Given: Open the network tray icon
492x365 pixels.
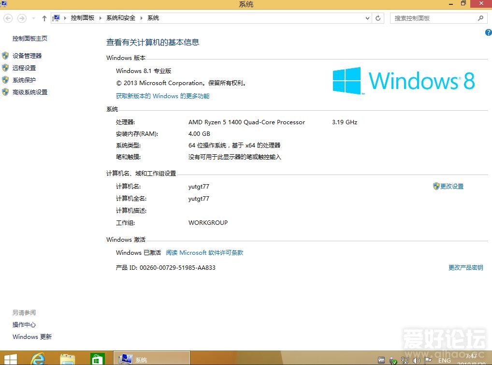Looking at the screenshot, I should click(405, 361).
